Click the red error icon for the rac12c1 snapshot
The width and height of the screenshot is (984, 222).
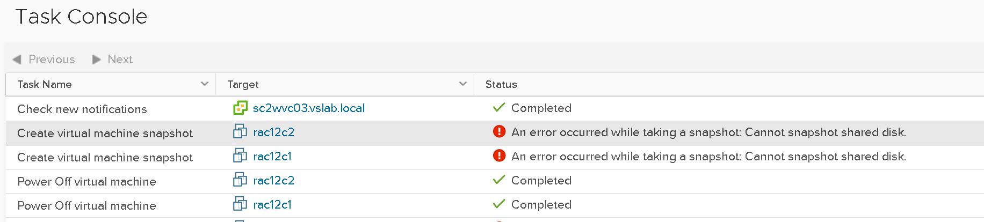click(499, 156)
